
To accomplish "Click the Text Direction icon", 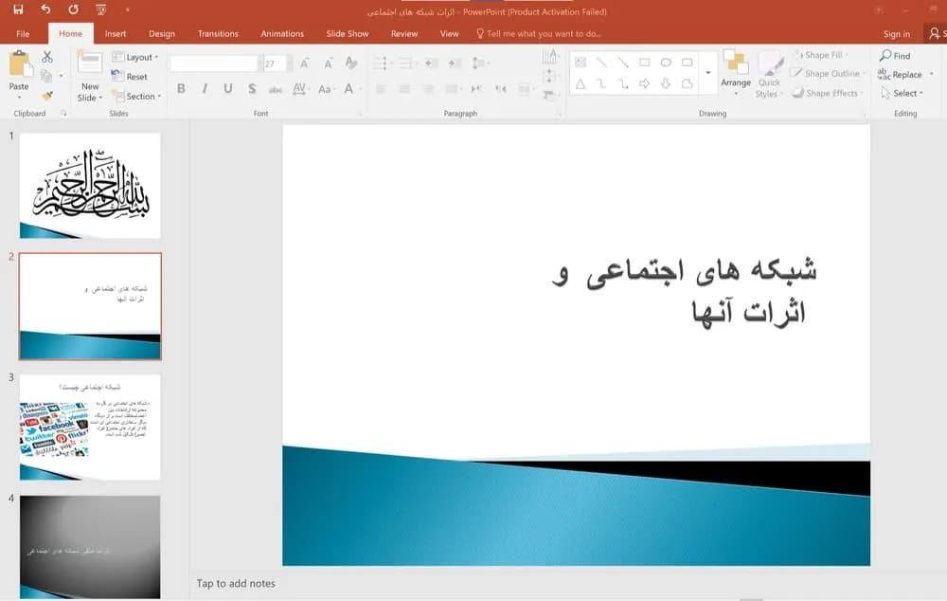I will pos(549,57).
